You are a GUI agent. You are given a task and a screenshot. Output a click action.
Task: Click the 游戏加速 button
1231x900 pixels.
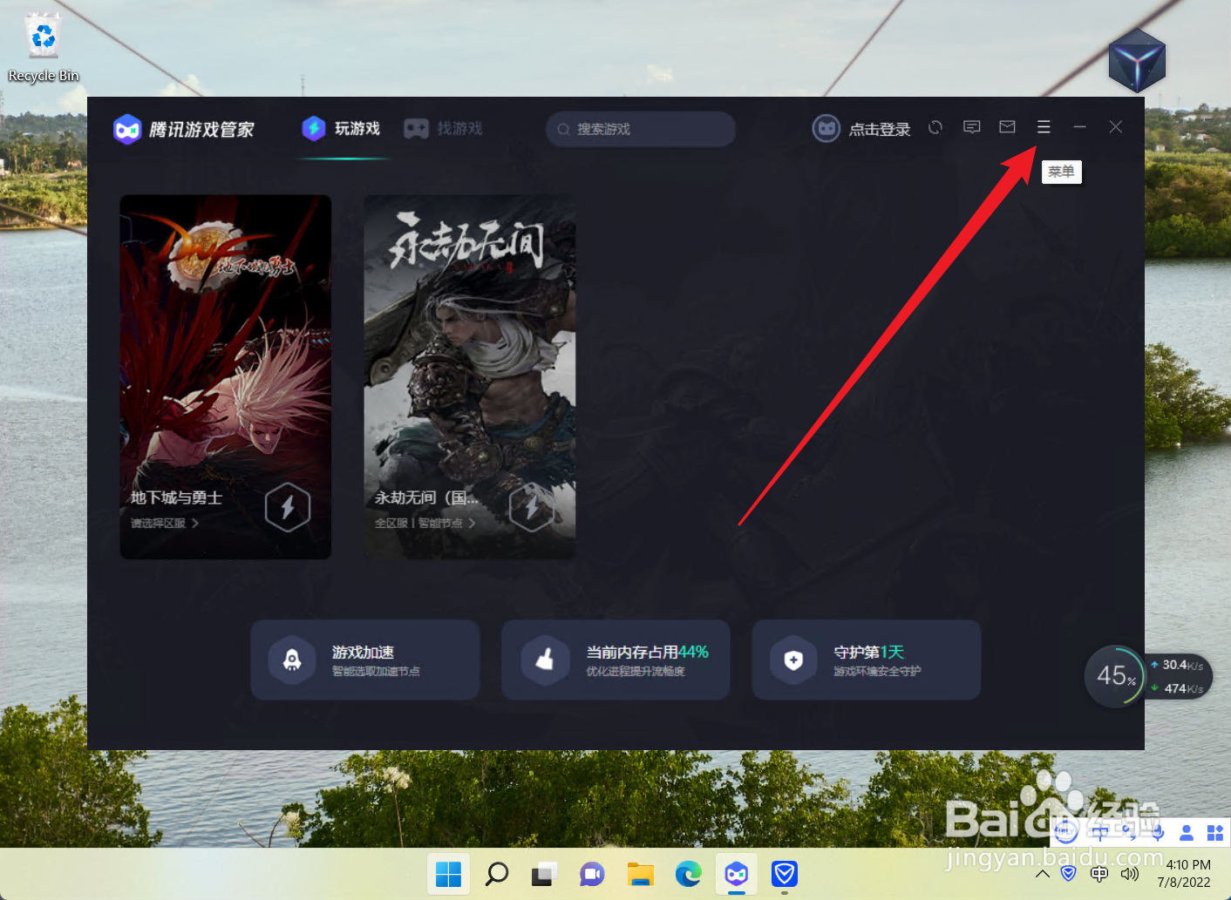point(365,660)
